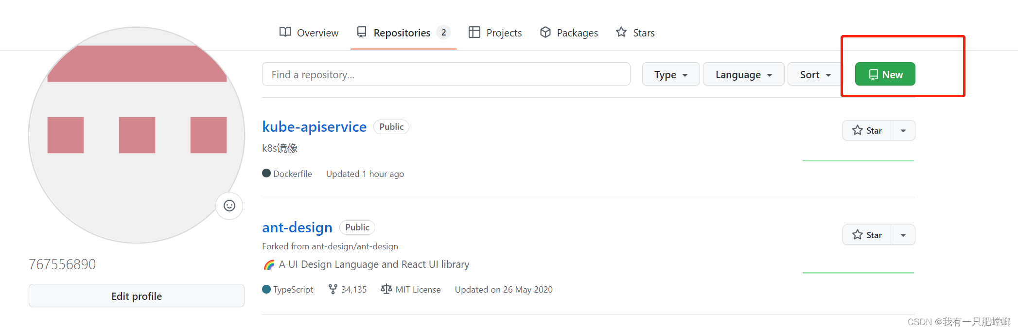The width and height of the screenshot is (1018, 331).
Task: Click the Repositories count badge showing 2
Action: tap(443, 33)
